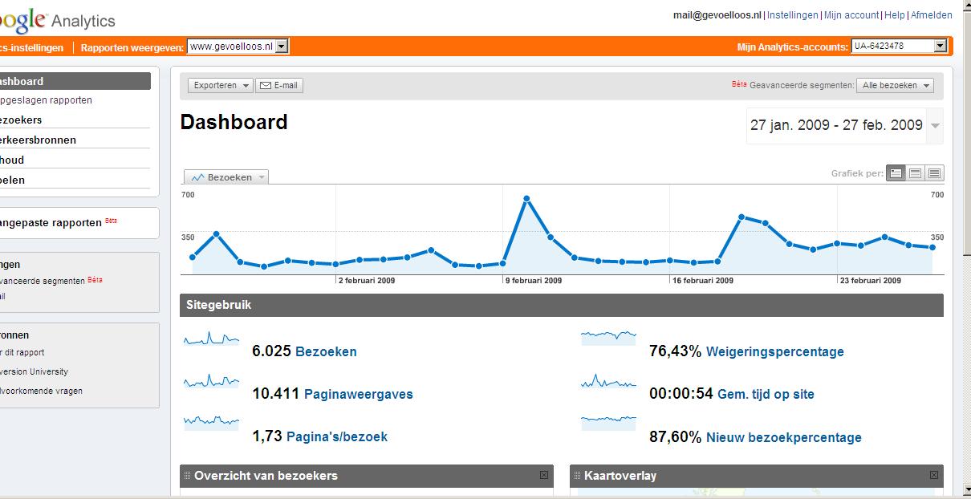The image size is (971, 499).
Task: Click the Geavanceerde segmenten sidebar link
Action: [x=43, y=281]
